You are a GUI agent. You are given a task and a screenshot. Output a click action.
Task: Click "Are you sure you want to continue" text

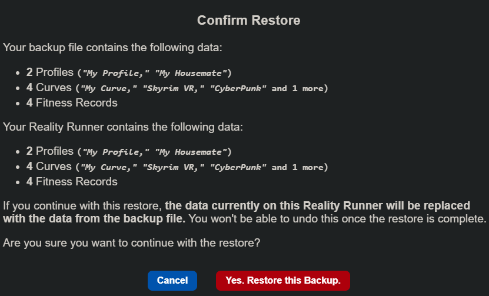tap(131, 243)
